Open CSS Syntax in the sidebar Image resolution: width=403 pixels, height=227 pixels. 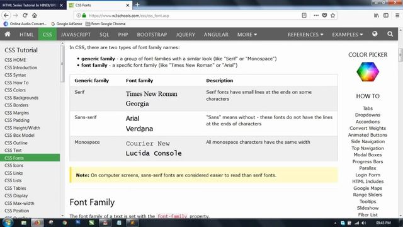pos(15,75)
